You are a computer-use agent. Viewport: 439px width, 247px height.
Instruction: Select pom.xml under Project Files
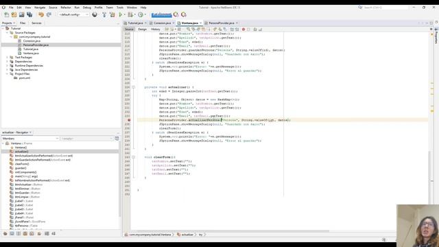point(25,78)
